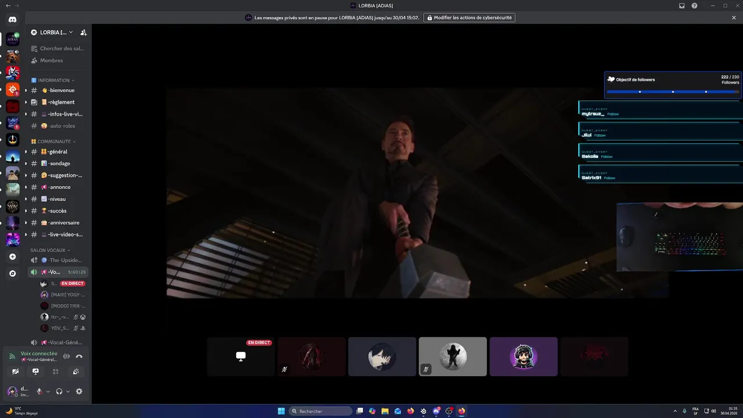
Task: Select the highlighted grey silhouette participant tile
Action: point(453,356)
